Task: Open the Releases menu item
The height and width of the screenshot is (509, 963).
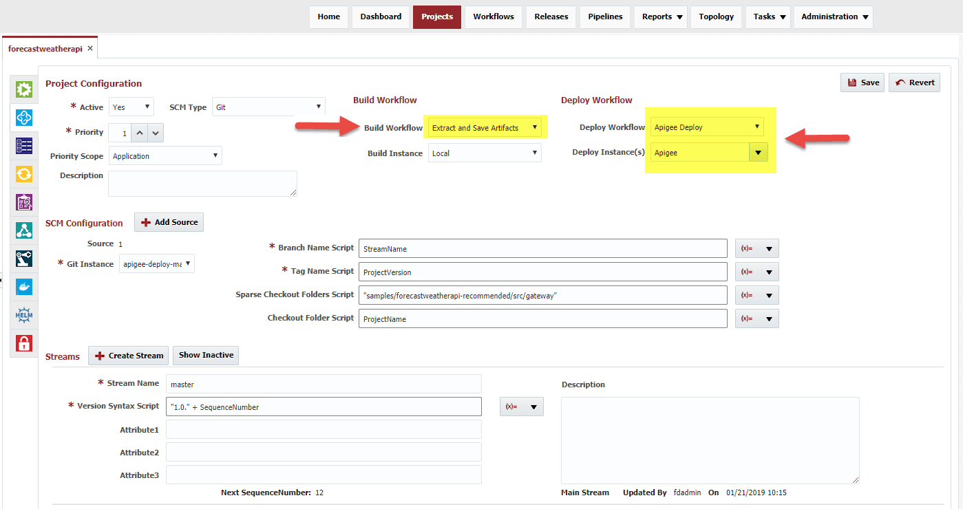Action: 551,17
